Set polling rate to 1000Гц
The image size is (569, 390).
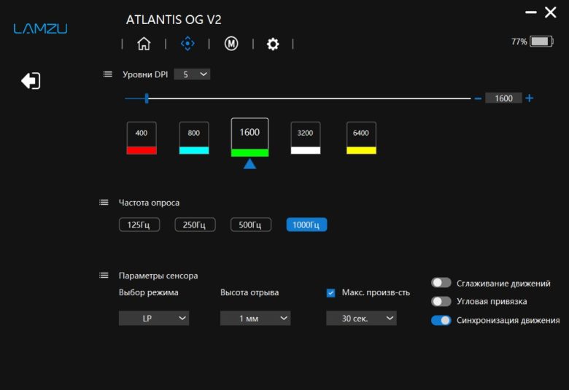pyautogui.click(x=306, y=225)
